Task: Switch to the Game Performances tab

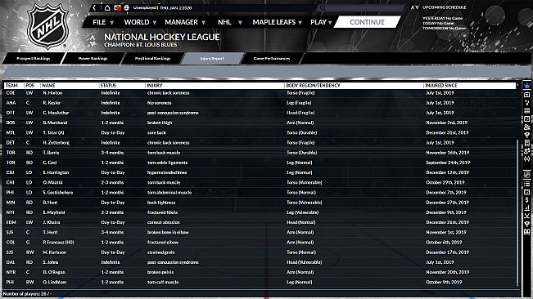Action: (272, 58)
